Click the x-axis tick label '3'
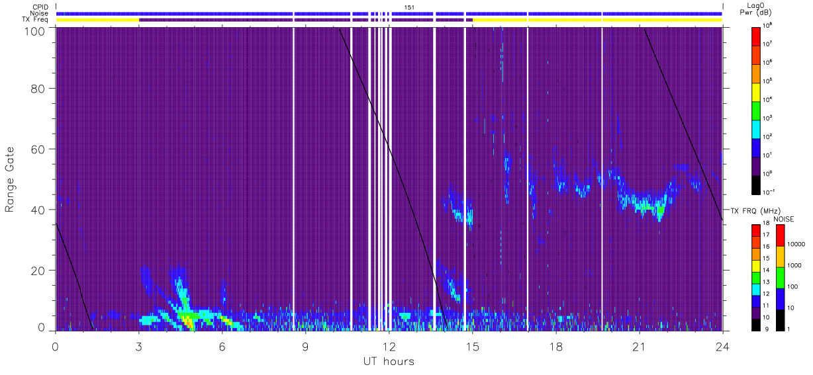This screenshot has width=813, height=375. [139, 346]
